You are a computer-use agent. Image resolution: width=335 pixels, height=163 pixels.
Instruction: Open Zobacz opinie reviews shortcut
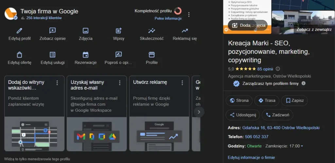[53, 34]
